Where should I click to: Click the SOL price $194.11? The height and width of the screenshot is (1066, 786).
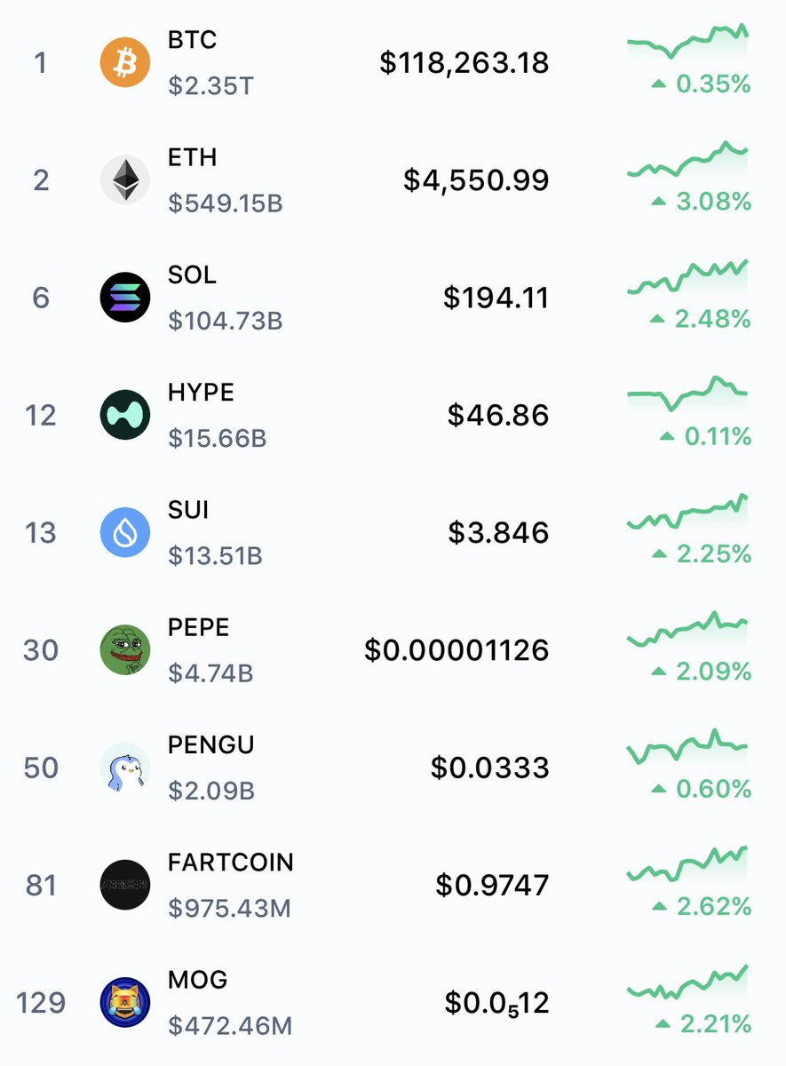coord(496,298)
